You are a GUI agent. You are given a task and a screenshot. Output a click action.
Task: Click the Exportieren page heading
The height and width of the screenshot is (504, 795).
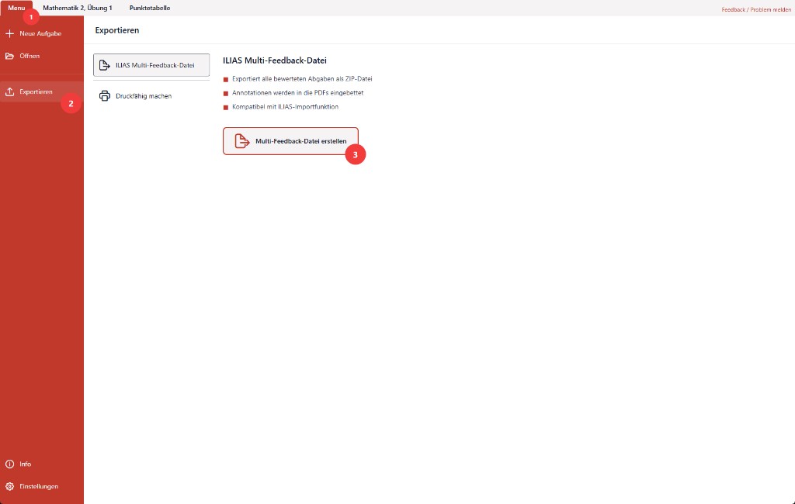point(117,30)
